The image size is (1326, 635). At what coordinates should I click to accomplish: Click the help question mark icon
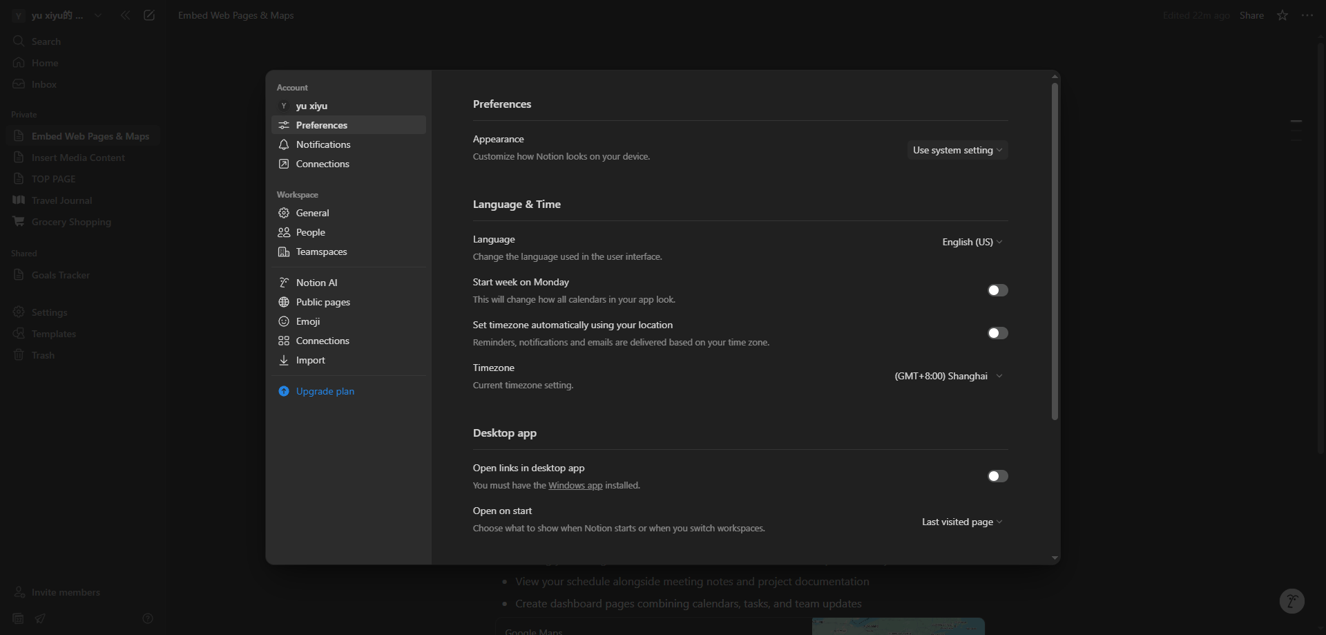[148, 618]
